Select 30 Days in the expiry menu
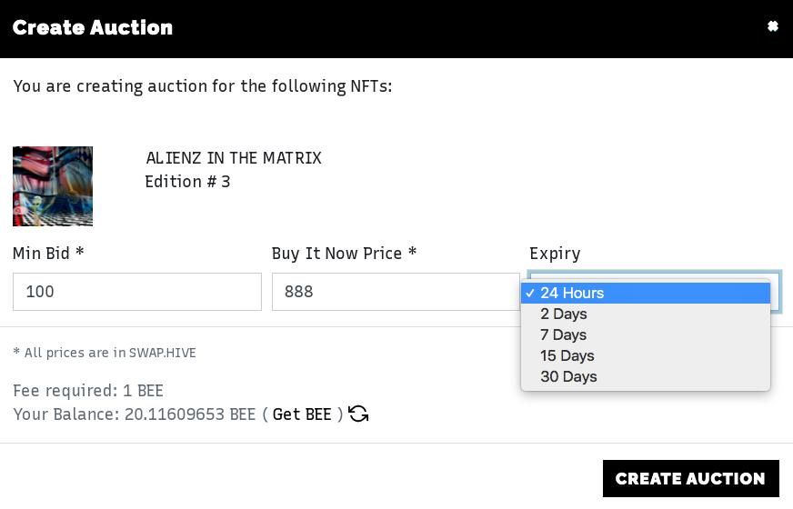 click(x=646, y=376)
